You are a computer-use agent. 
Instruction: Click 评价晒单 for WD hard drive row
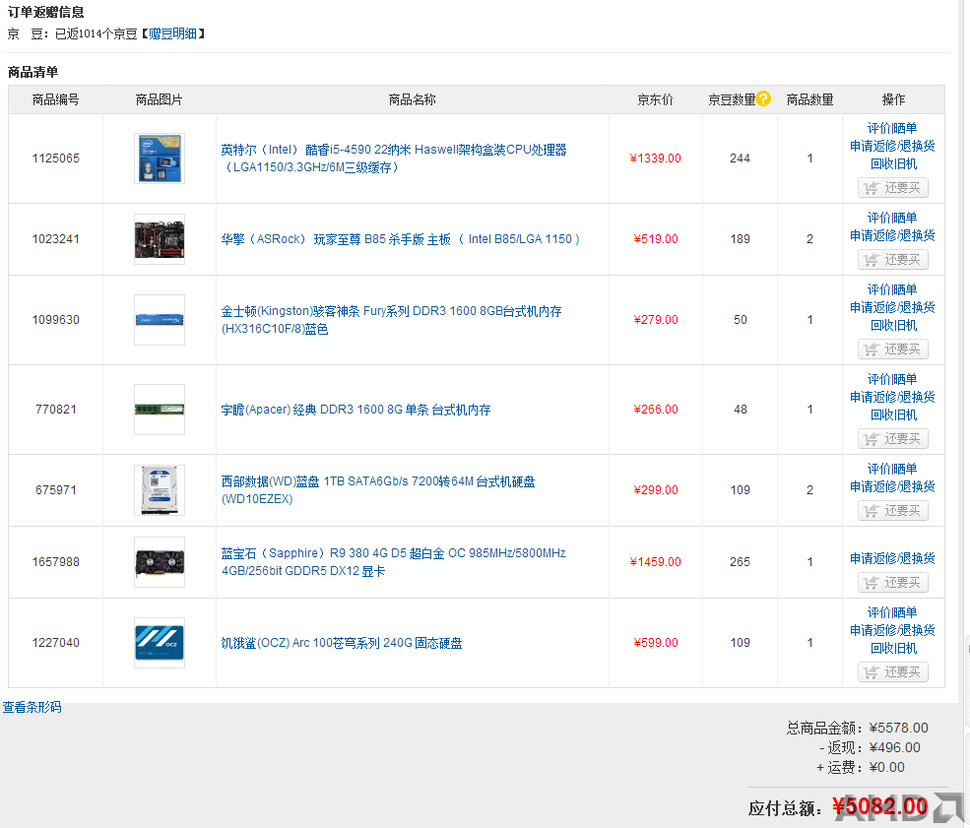point(892,469)
